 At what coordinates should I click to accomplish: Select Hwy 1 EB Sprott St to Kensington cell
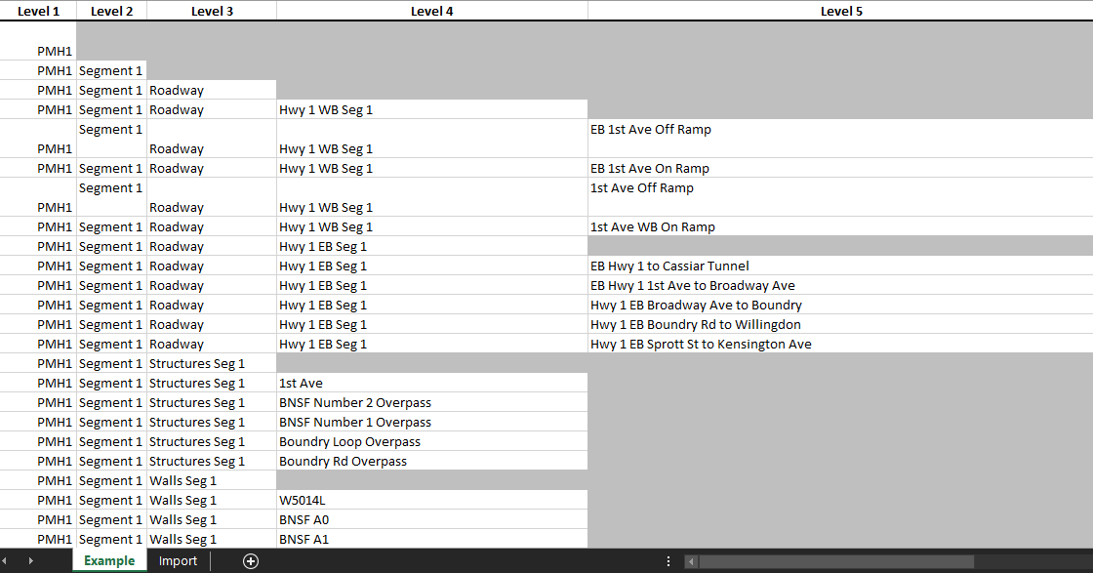[839, 344]
